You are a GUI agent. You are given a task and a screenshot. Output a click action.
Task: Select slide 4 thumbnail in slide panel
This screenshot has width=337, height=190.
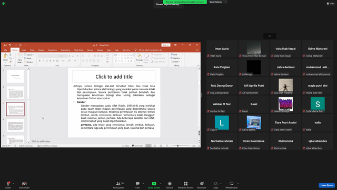click(x=15, y=126)
